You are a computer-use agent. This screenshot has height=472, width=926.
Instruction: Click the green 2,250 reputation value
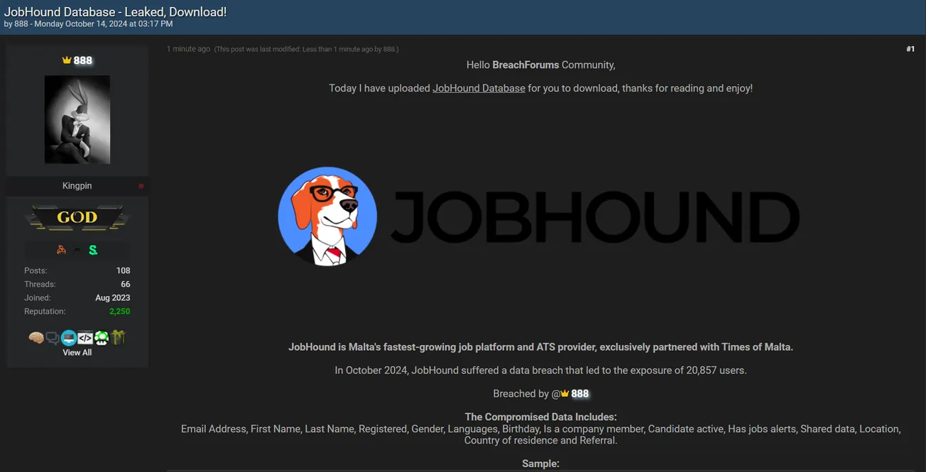119,312
